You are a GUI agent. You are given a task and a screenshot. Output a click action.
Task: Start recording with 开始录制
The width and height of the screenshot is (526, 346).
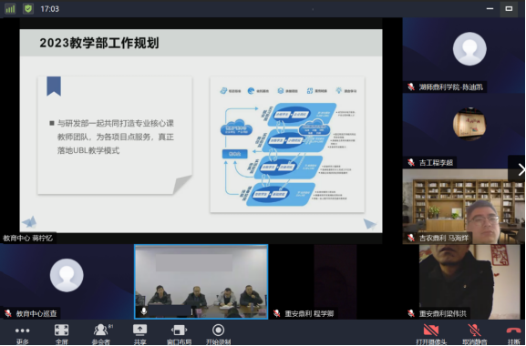coord(218,334)
